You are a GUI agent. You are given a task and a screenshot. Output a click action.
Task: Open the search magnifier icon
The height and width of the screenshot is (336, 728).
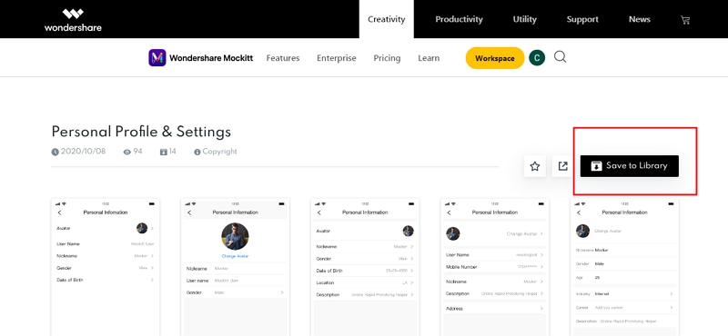[560, 57]
